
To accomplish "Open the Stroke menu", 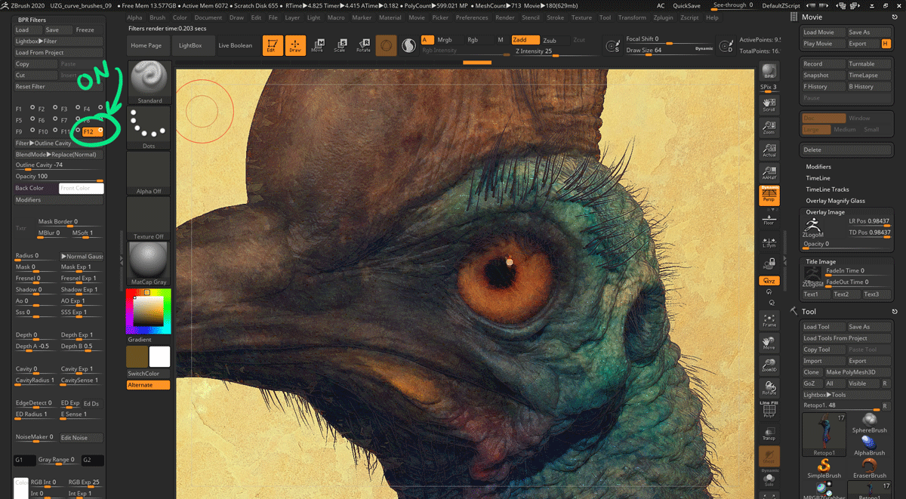I will click(x=555, y=17).
